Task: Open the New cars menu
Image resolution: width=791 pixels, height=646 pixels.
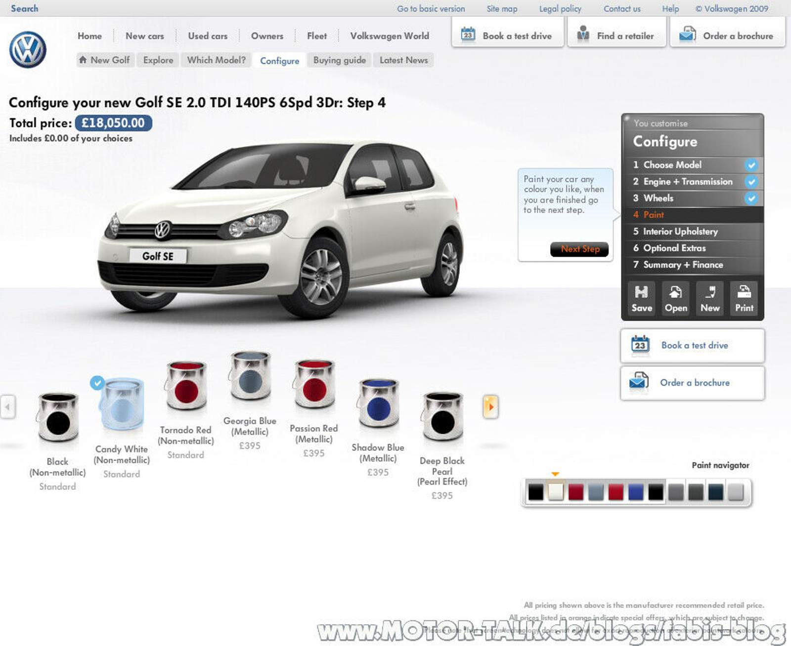Action: (x=144, y=36)
